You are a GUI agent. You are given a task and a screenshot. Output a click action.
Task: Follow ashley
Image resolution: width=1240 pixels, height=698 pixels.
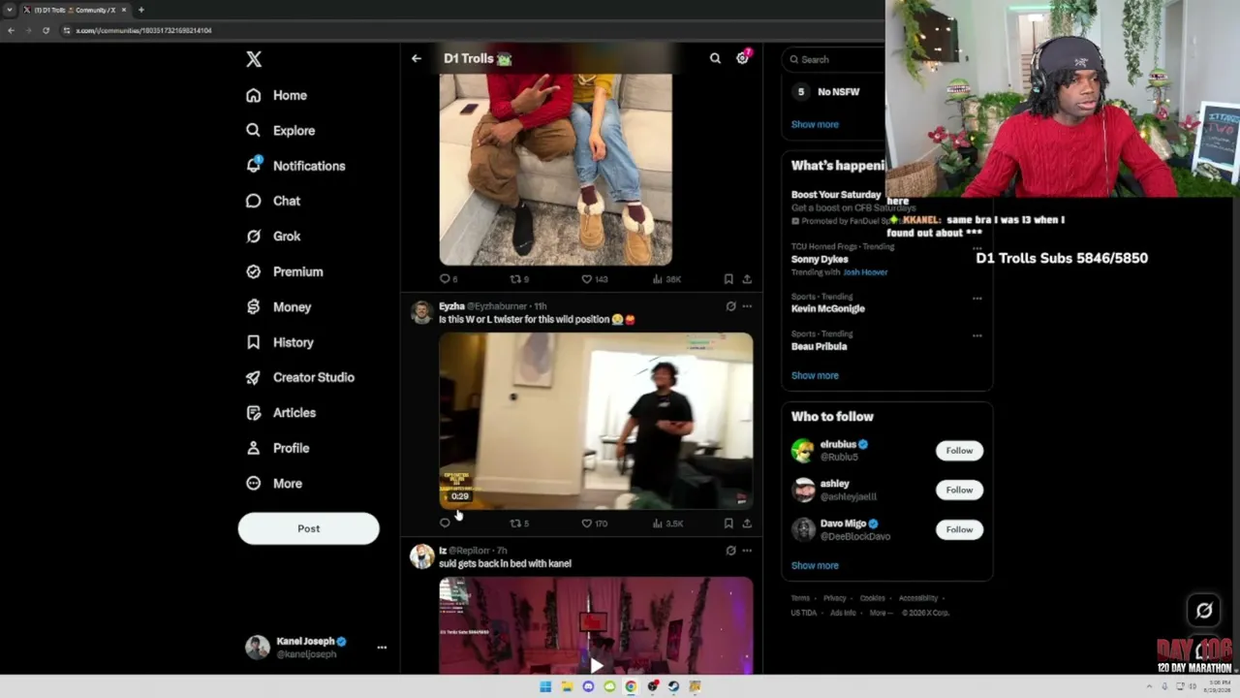pyautogui.click(x=959, y=490)
